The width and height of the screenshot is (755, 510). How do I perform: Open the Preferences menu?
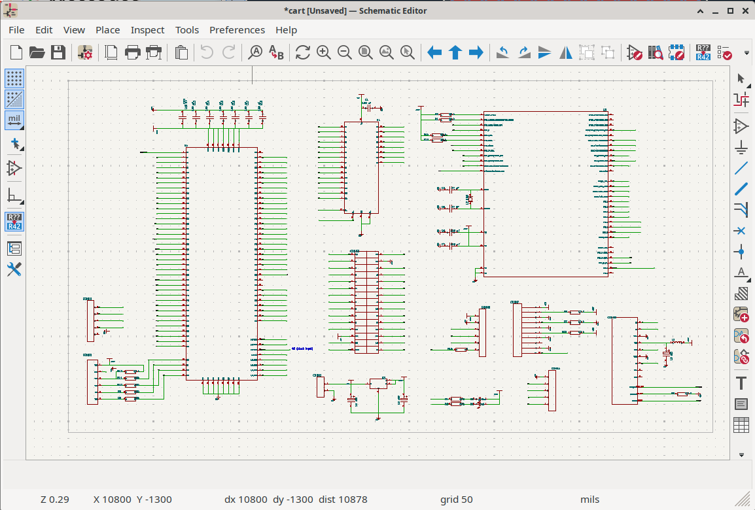point(237,30)
